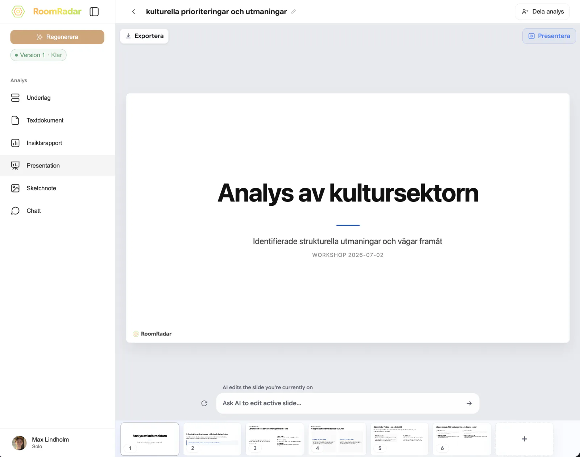Image resolution: width=580 pixels, height=457 pixels.
Task: Add a new slide with plus tile
Action: tap(524, 439)
